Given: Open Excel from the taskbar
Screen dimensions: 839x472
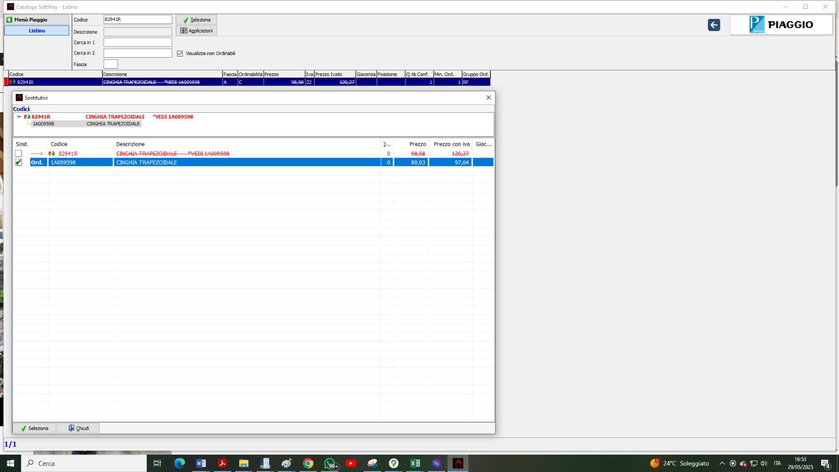Looking at the screenshot, I should click(x=415, y=463).
